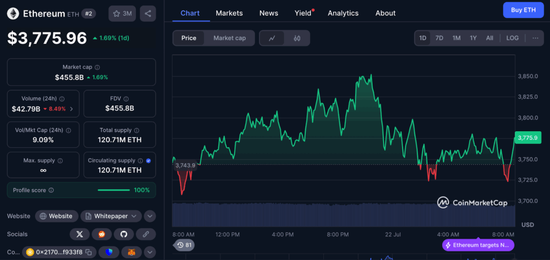Viewport: 550px width, 260px height.
Task: Open the Analytics tab
Action: [x=343, y=13]
